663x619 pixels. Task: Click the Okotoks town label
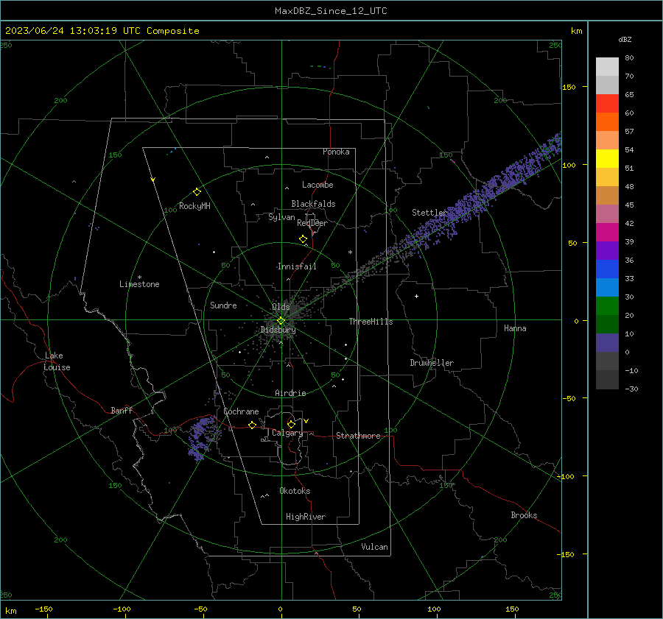295,491
